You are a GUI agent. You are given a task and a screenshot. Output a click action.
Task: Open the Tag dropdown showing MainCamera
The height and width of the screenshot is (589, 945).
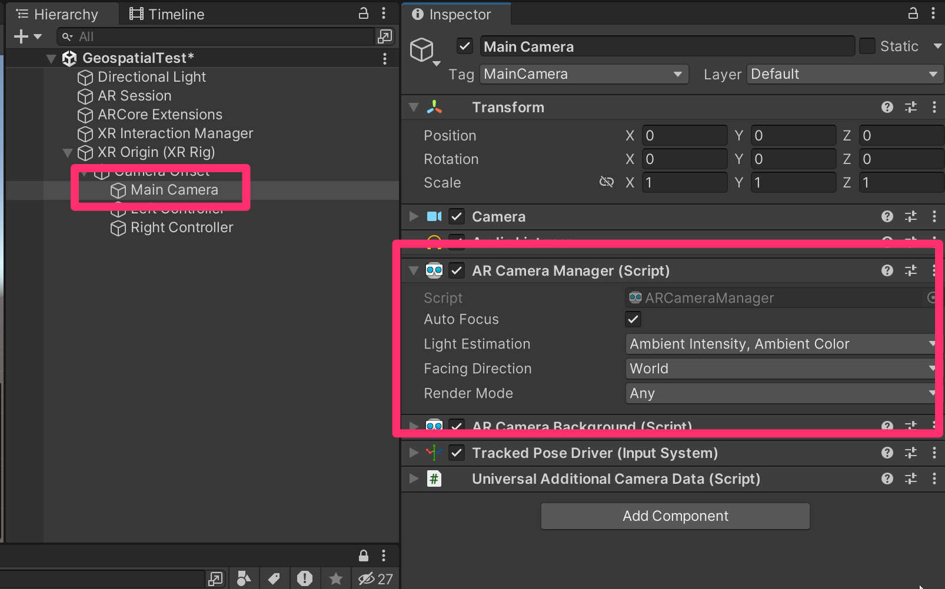click(x=584, y=74)
